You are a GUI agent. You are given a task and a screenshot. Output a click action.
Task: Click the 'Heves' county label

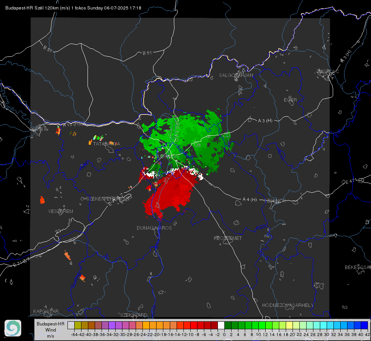pyautogui.click(x=280, y=154)
